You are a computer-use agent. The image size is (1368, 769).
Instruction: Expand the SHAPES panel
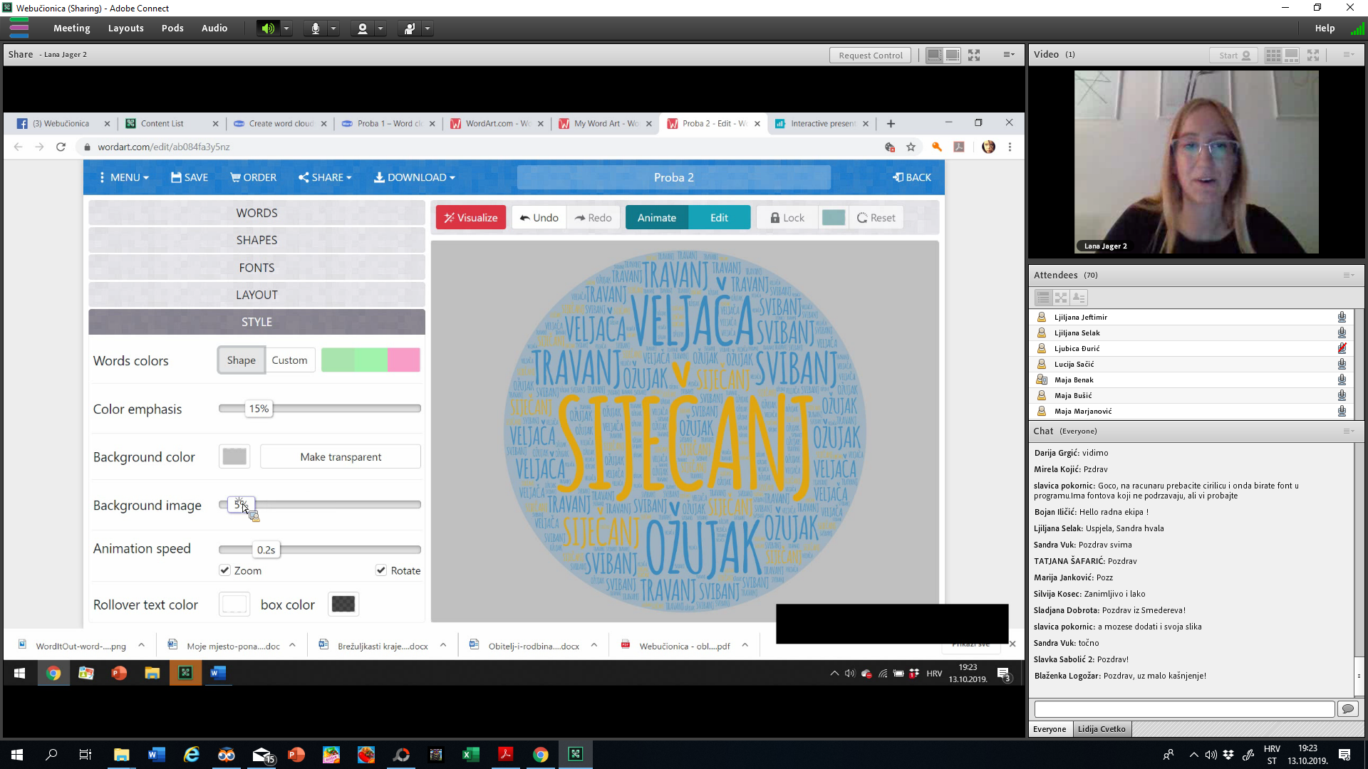coord(256,240)
